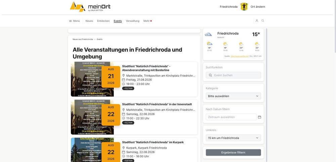
Task: Click the text Samstag, 22.08.2026 in Kurpark event
Action: [140, 152]
